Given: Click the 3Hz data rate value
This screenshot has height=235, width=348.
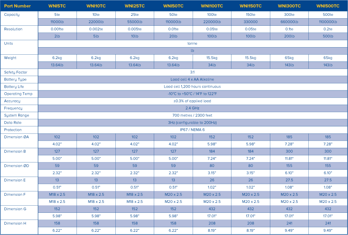Looking at the screenshot, I should click(192, 122).
